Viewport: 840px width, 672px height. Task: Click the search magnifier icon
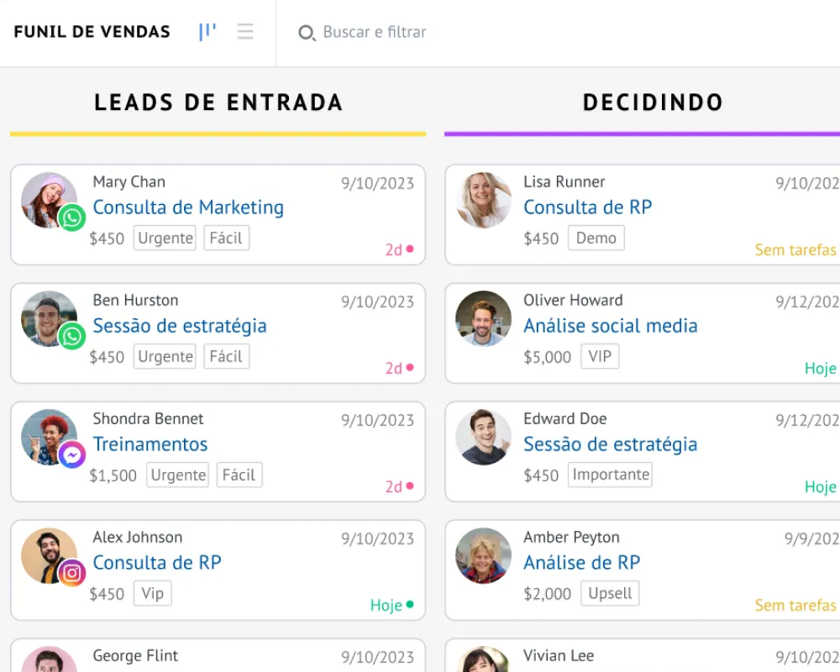[307, 33]
